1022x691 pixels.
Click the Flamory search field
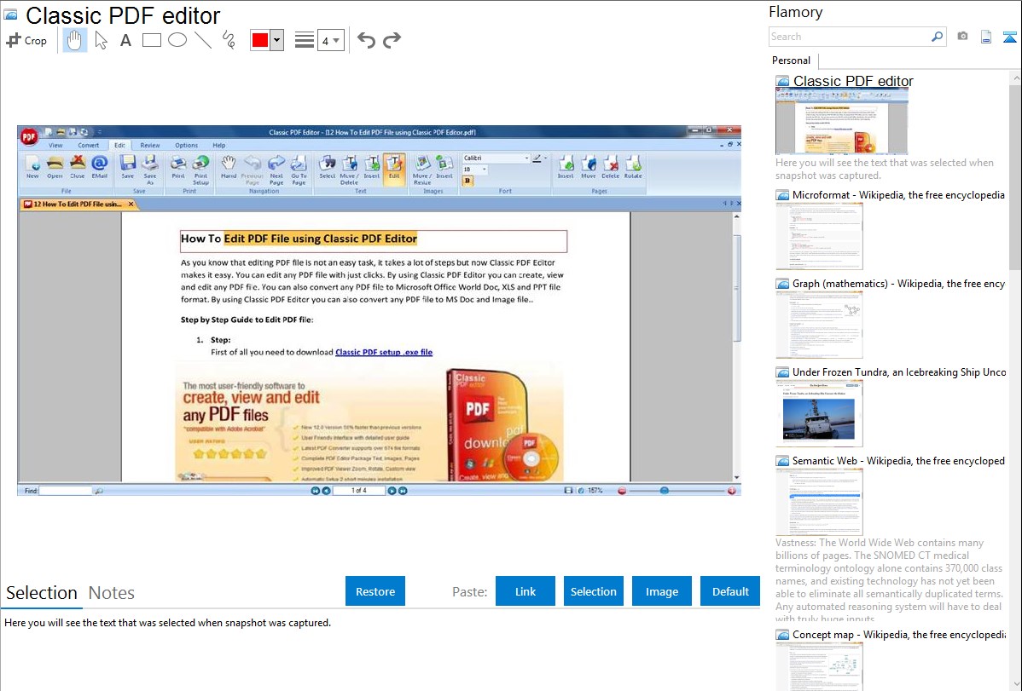point(850,37)
